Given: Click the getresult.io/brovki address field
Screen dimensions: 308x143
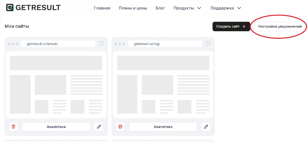Looking at the screenshot, I should pyautogui.click(x=58, y=44).
